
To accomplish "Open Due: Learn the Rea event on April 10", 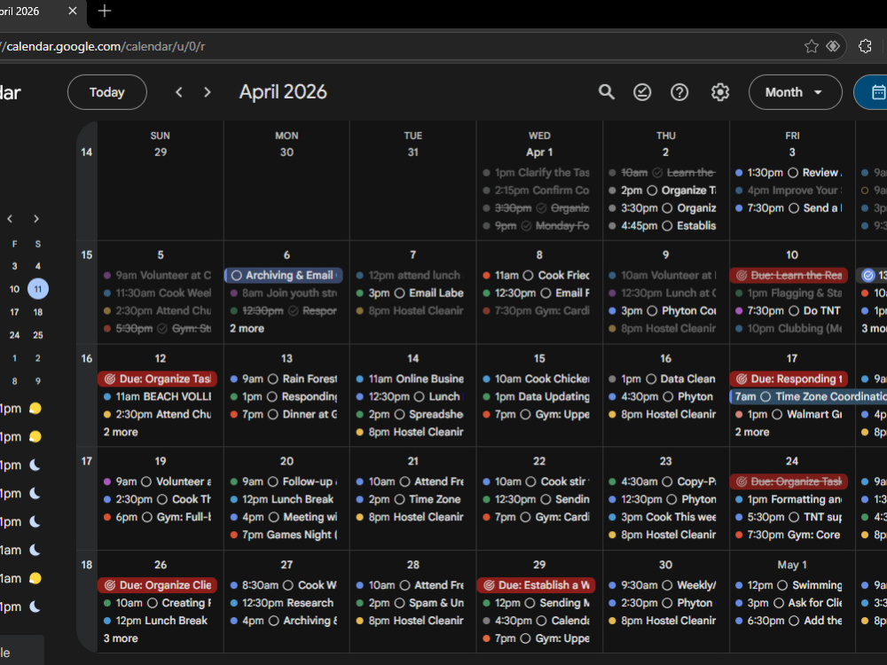I will (x=789, y=276).
